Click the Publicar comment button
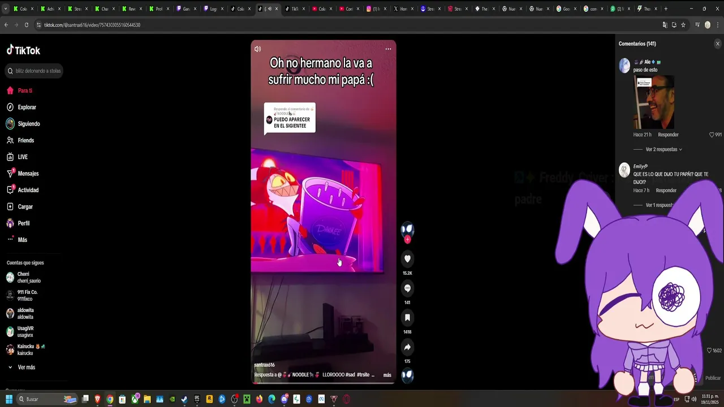This screenshot has width=724, height=407. 713,378
